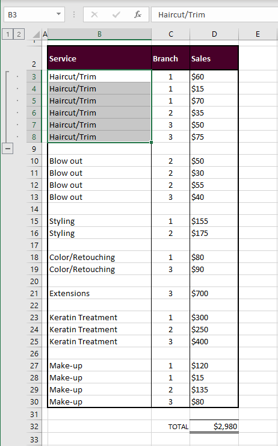Click branch value cell in row 21
Image resolution: width=278 pixels, height=446 pixels.
click(170, 293)
